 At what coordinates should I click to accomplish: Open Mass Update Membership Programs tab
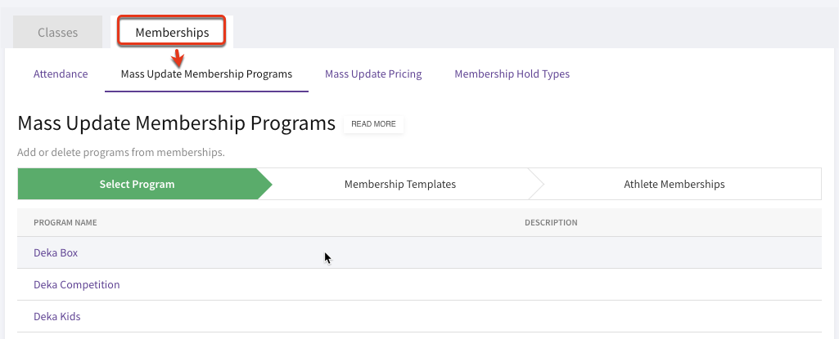[x=206, y=74]
